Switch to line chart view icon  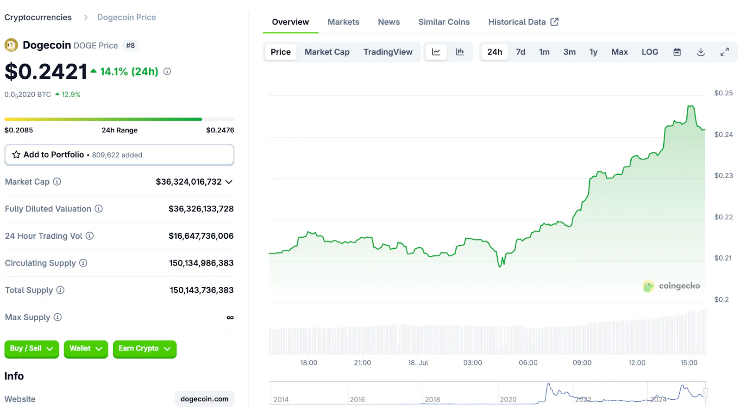(x=436, y=52)
